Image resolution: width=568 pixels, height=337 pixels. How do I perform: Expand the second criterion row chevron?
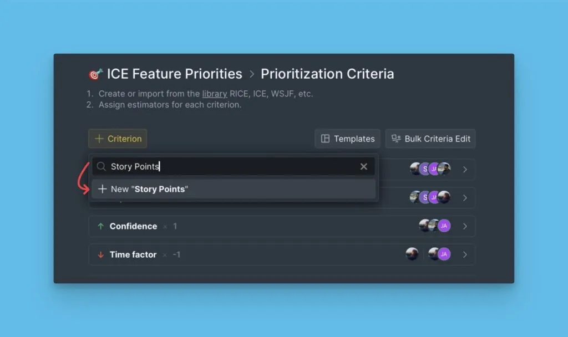(465, 197)
